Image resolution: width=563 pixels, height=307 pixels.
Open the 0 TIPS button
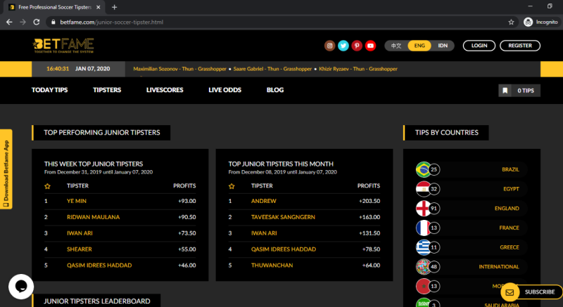pos(519,91)
